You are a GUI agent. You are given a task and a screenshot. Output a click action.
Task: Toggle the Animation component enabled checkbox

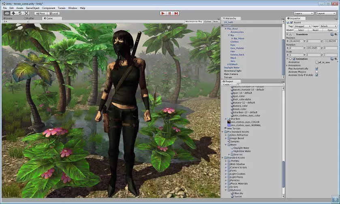[x=294, y=59]
